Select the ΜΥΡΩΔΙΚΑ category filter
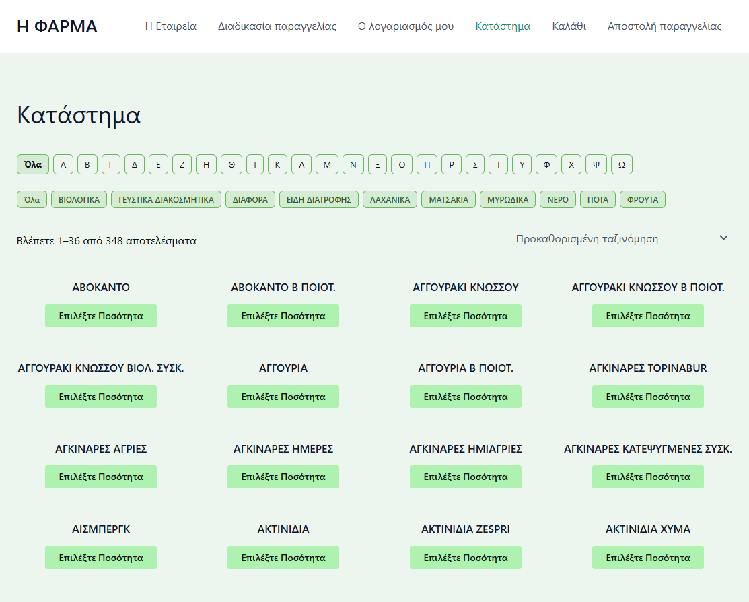Image resolution: width=749 pixels, height=602 pixels. tap(507, 199)
